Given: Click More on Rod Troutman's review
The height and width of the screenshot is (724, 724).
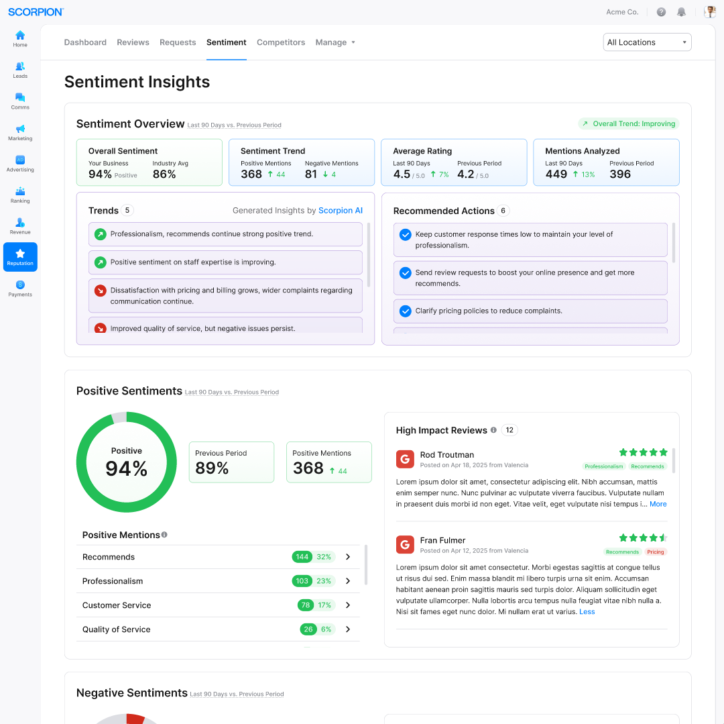Looking at the screenshot, I should (658, 504).
